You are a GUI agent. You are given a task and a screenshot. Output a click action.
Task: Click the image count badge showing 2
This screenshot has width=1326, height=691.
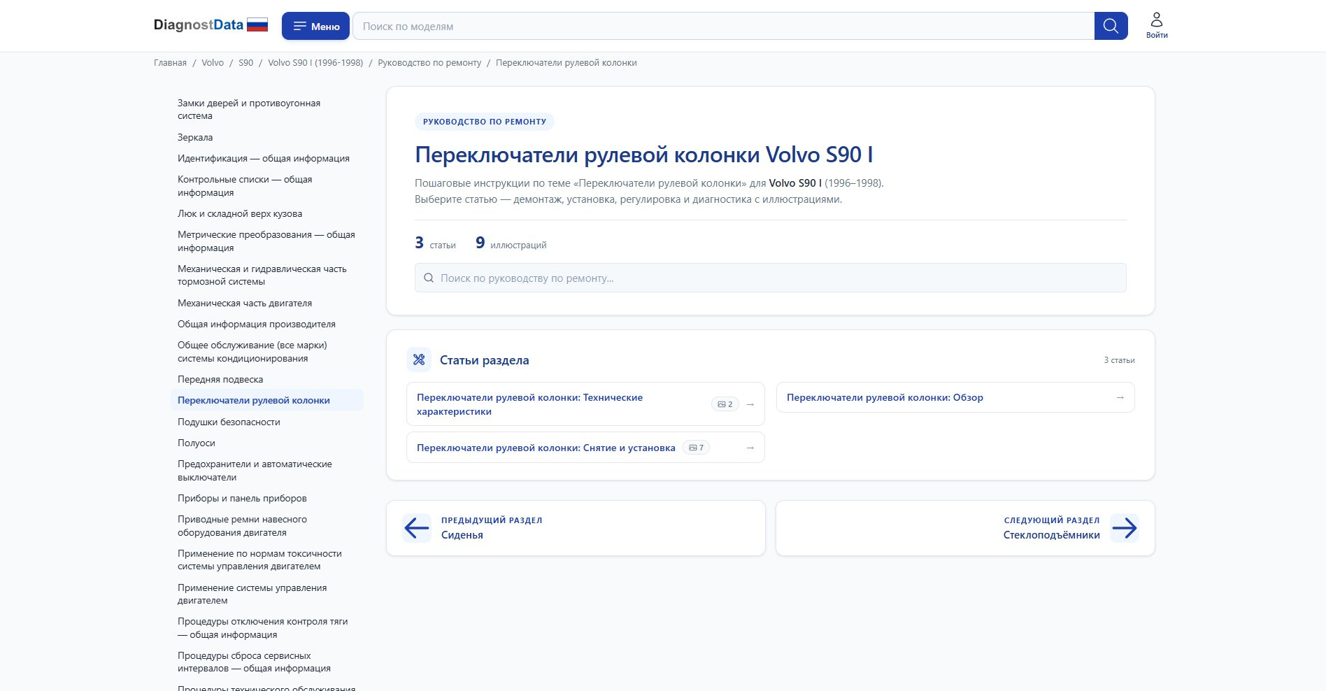725,404
